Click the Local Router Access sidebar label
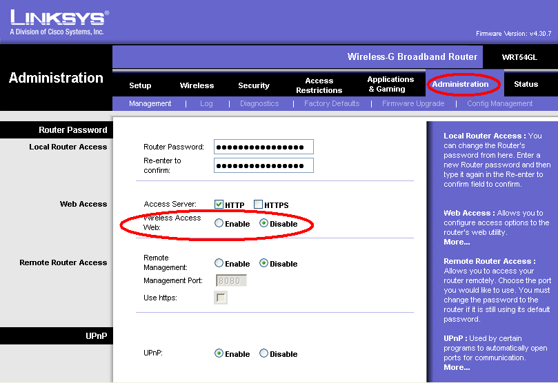 (68, 147)
